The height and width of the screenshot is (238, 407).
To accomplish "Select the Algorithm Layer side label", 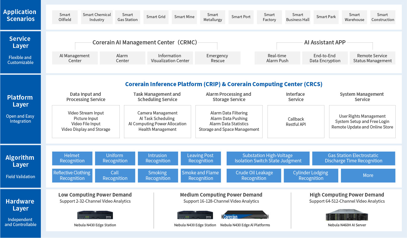I will tap(20, 161).
